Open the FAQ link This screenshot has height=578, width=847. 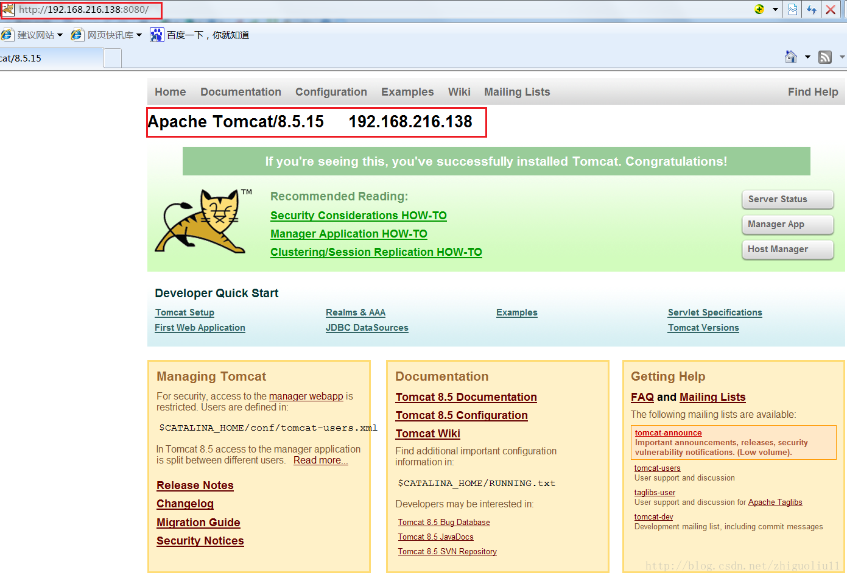(x=642, y=397)
